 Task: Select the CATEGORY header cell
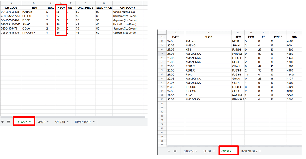click(x=127, y=8)
